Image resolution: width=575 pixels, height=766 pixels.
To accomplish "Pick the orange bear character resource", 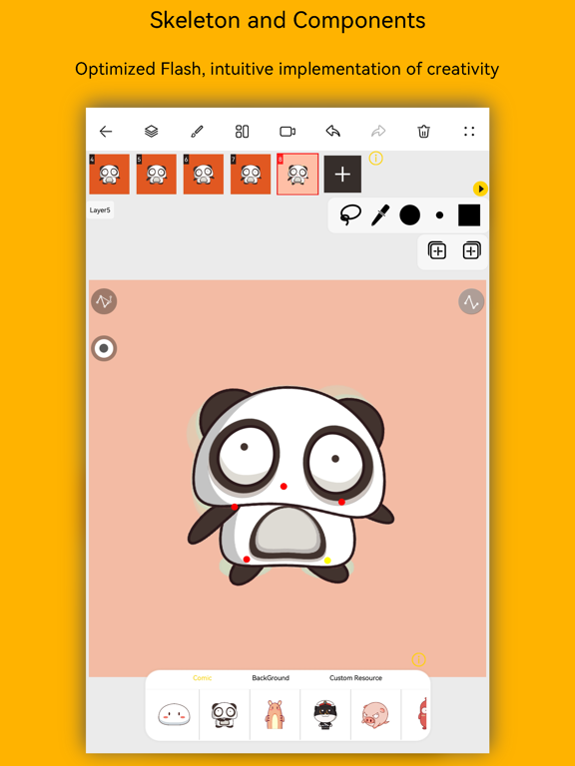I will click(x=275, y=715).
